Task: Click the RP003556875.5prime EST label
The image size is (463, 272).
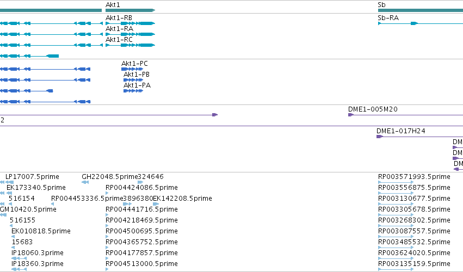Action: [x=414, y=188]
